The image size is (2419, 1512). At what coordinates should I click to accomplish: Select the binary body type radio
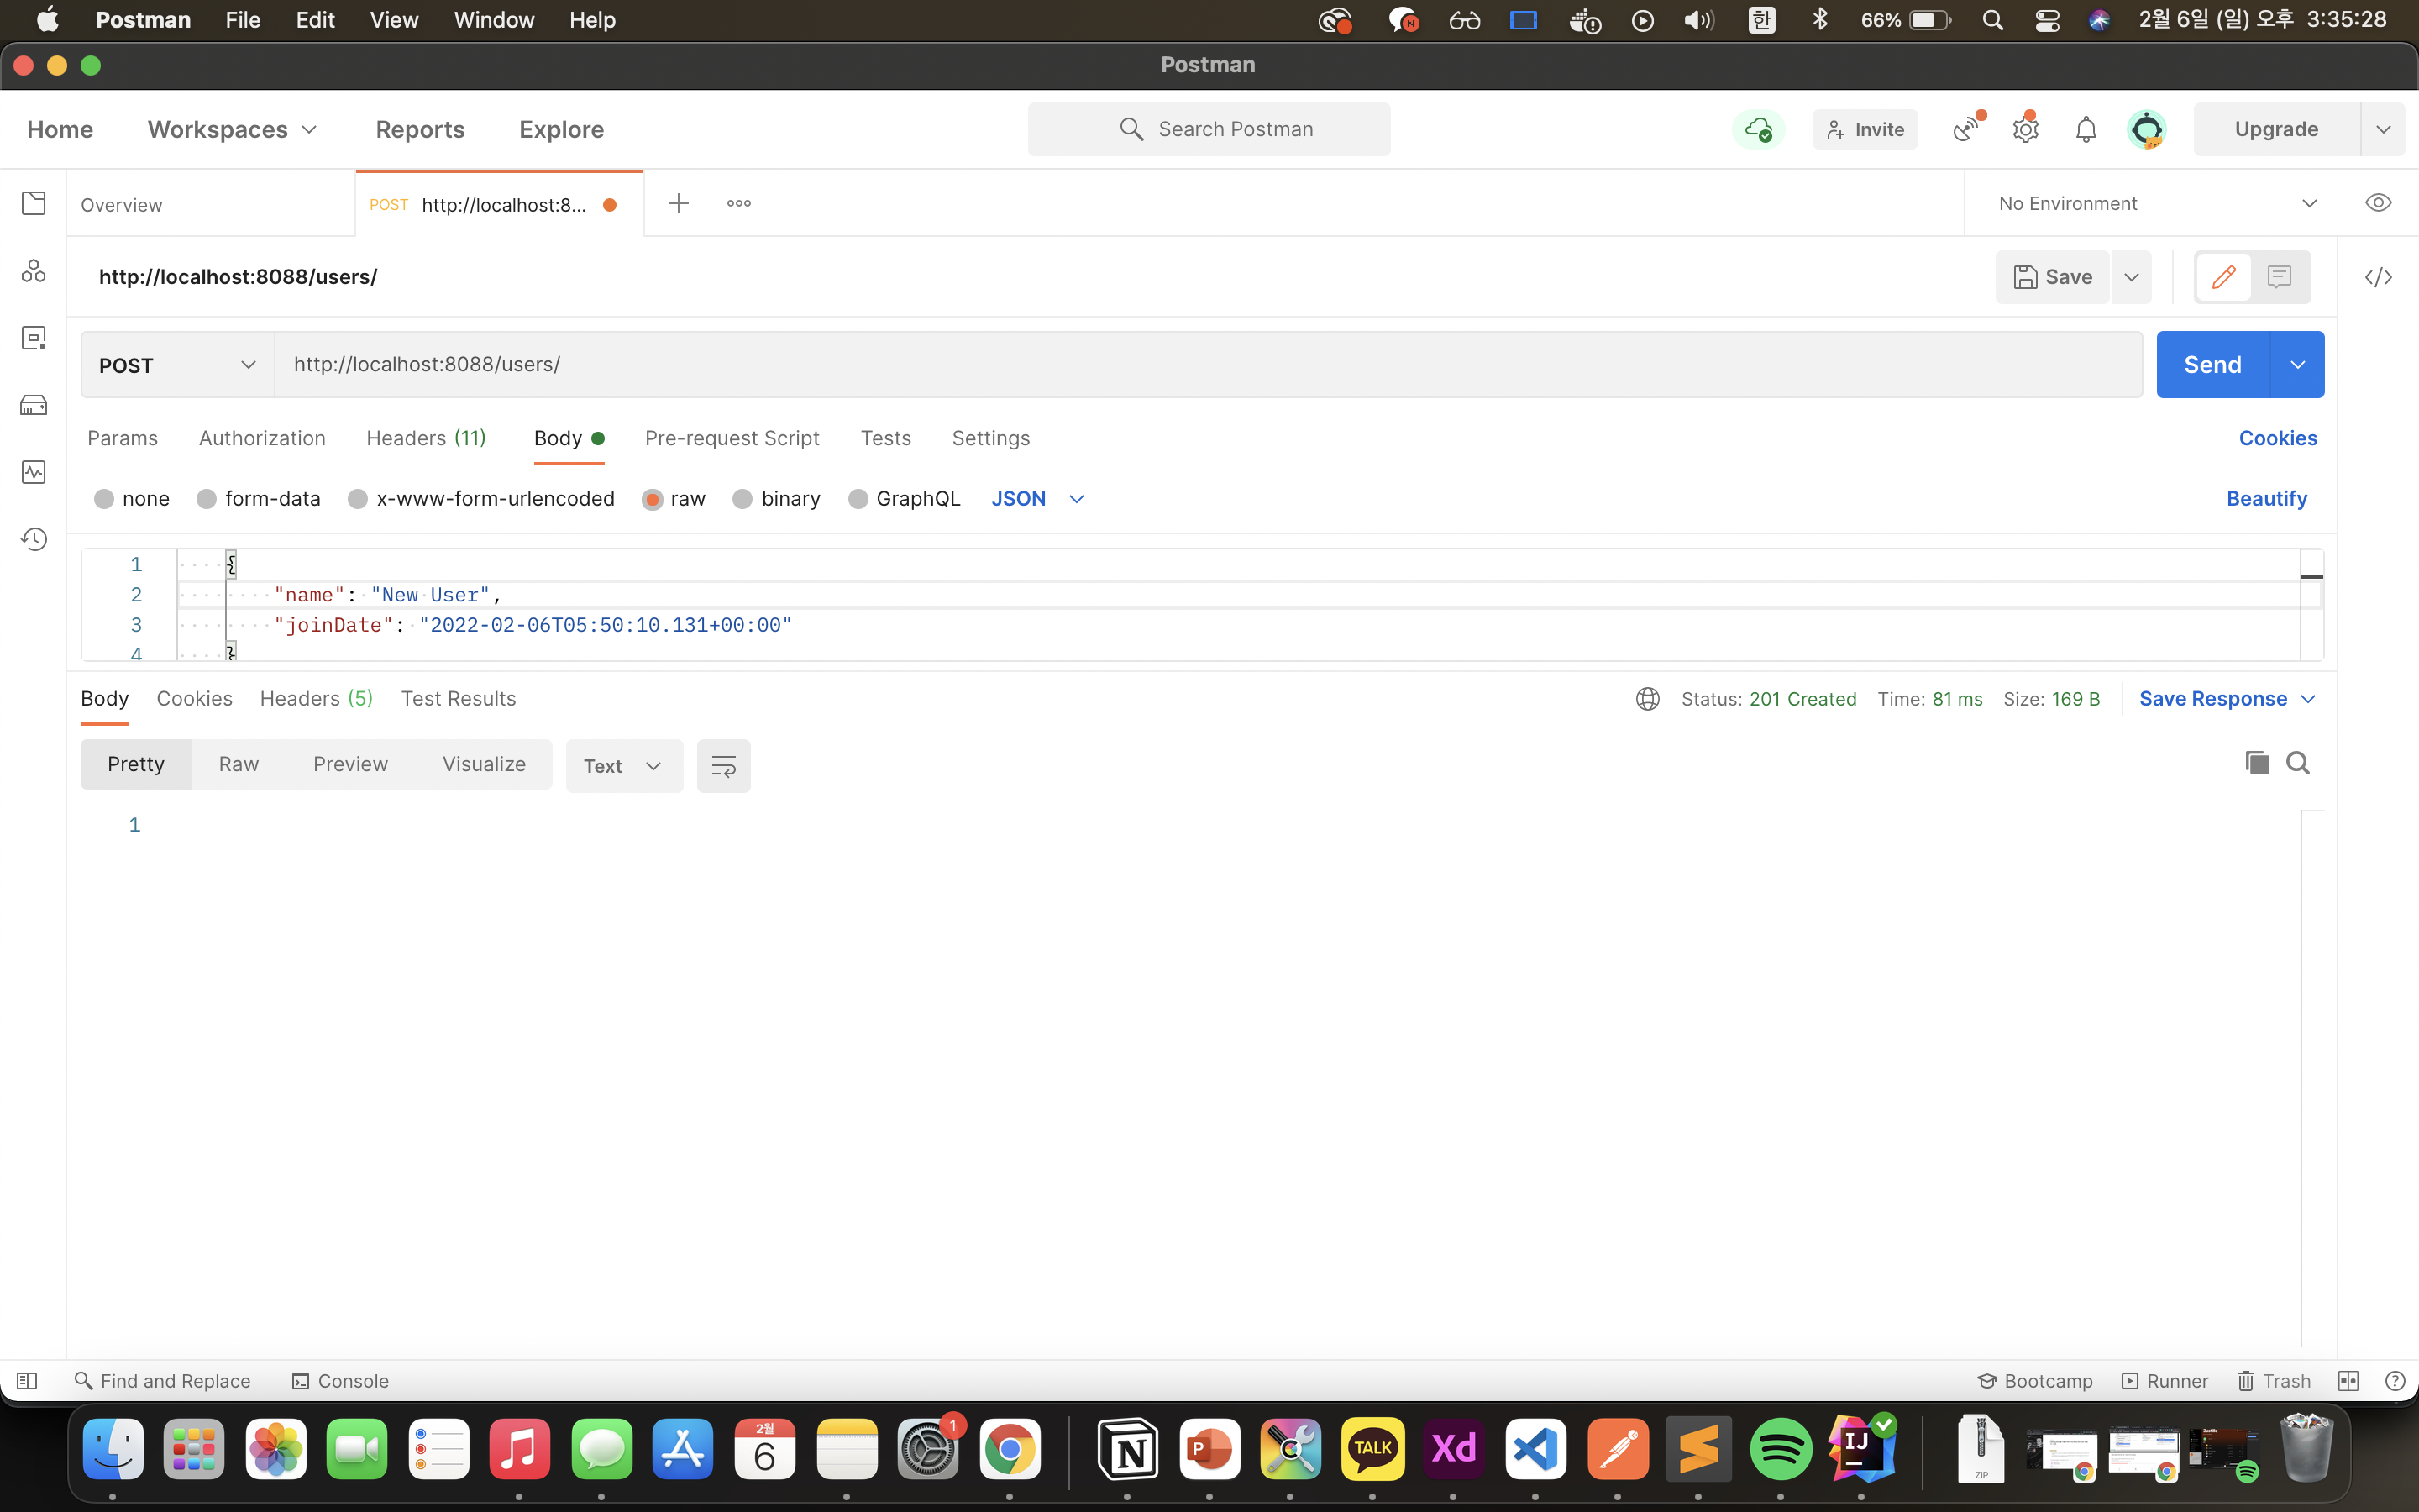742,499
